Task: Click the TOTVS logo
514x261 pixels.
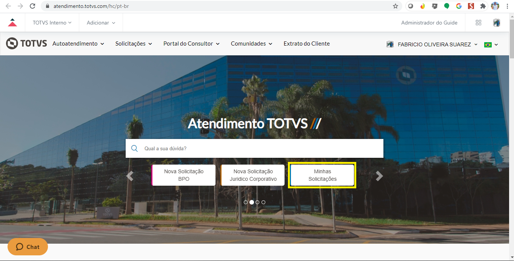Action: pyautogui.click(x=26, y=43)
